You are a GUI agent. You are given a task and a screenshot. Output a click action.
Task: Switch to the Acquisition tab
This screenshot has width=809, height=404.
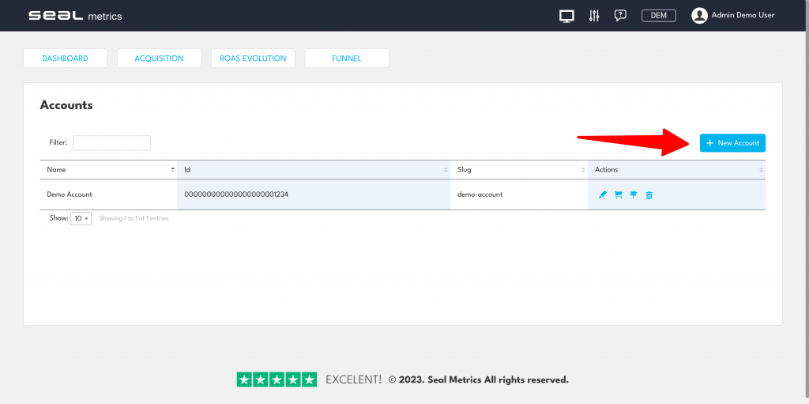tap(159, 59)
